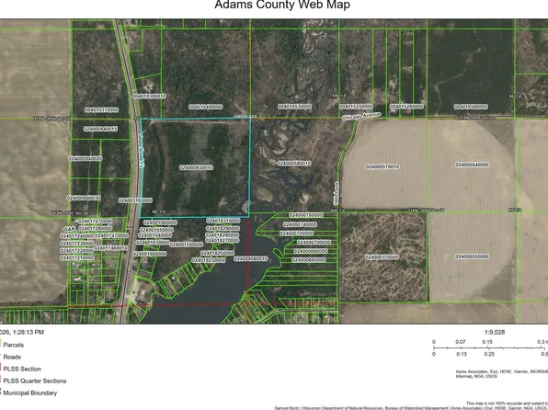Click parcel label 024003100000
Image resolution: width=548 pixels, height=410 pixels.
tap(135, 200)
